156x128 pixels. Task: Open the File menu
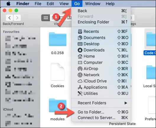38,4
